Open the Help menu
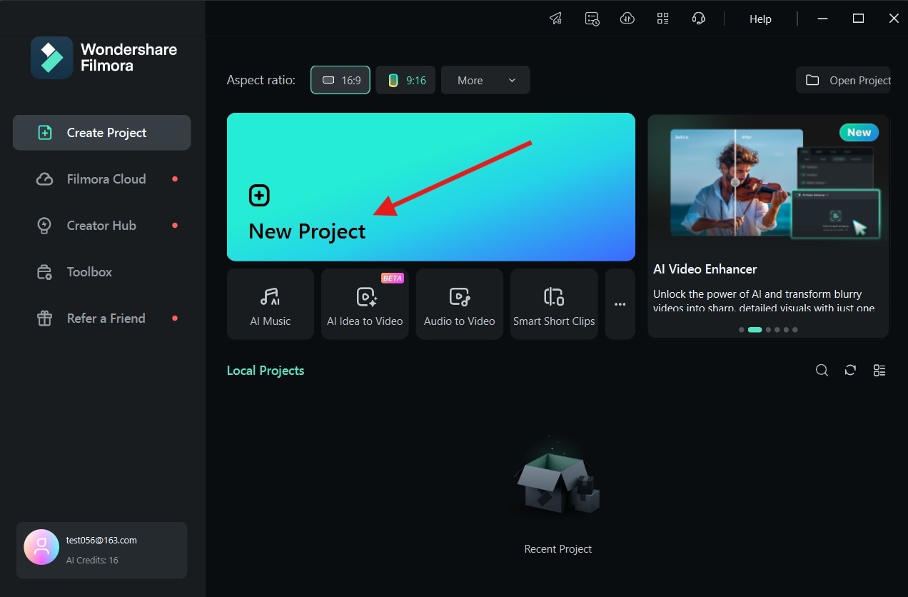This screenshot has width=908, height=597. click(x=760, y=19)
